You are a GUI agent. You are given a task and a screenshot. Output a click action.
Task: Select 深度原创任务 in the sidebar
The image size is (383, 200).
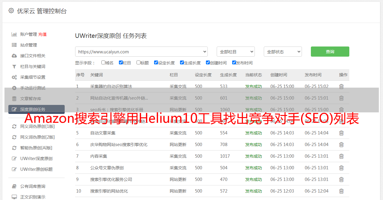(36, 109)
